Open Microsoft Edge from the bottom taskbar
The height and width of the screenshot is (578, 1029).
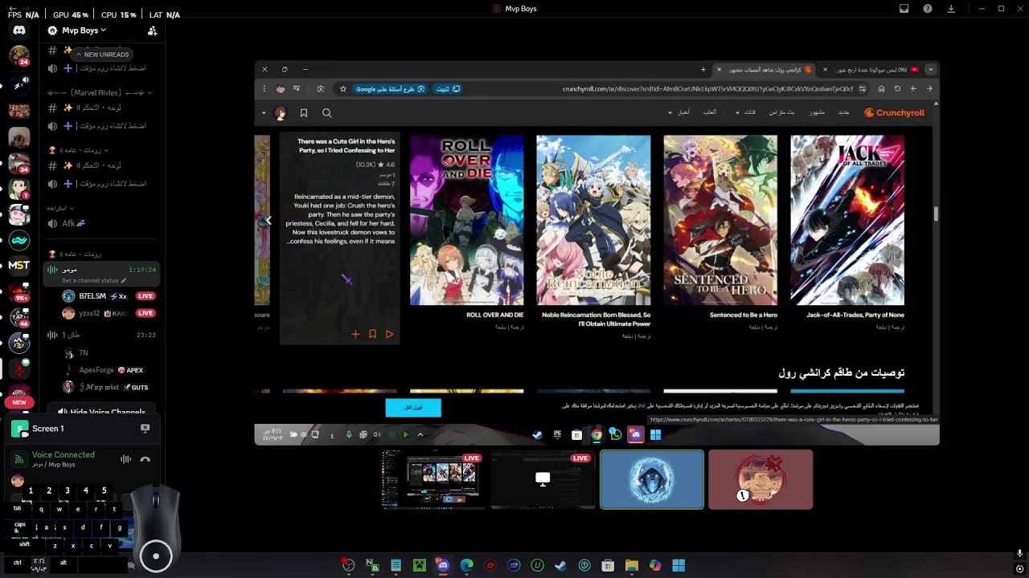click(466, 565)
